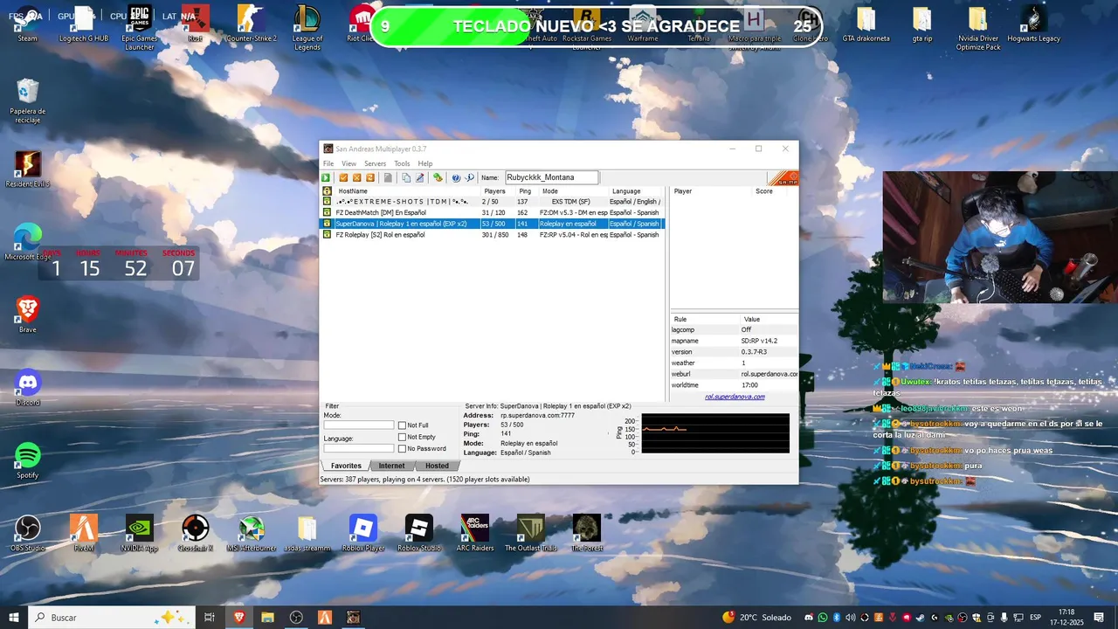The width and height of the screenshot is (1118, 629).
Task: Open Brave browser desktop shortcut
Action: click(x=28, y=314)
